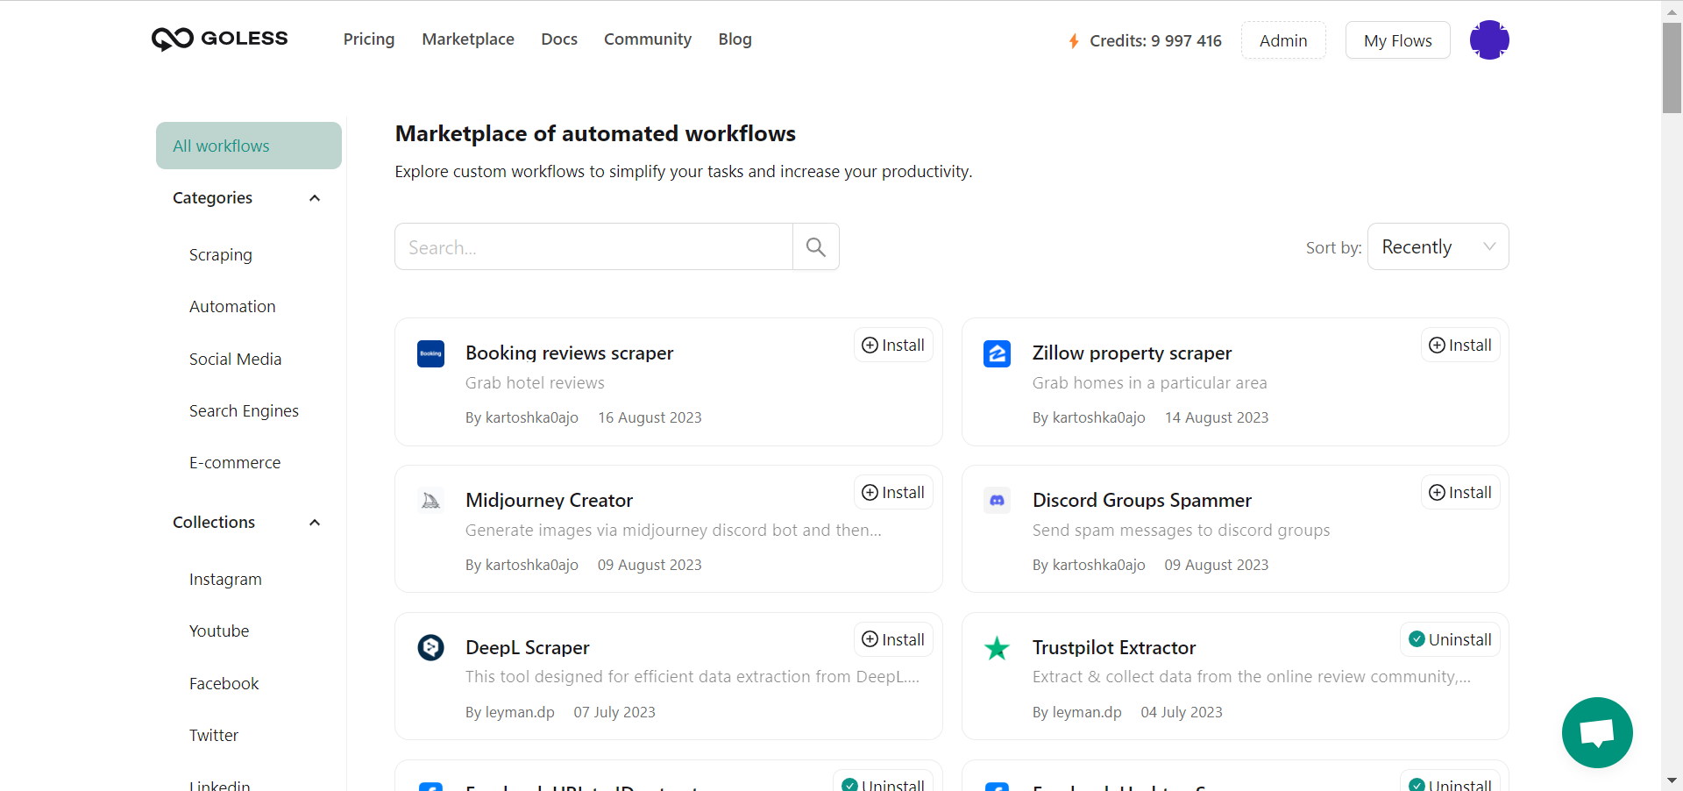Viewport: 1683px width, 791px height.
Task: Click the Trustpilot Extractor star icon
Action: pos(998,648)
